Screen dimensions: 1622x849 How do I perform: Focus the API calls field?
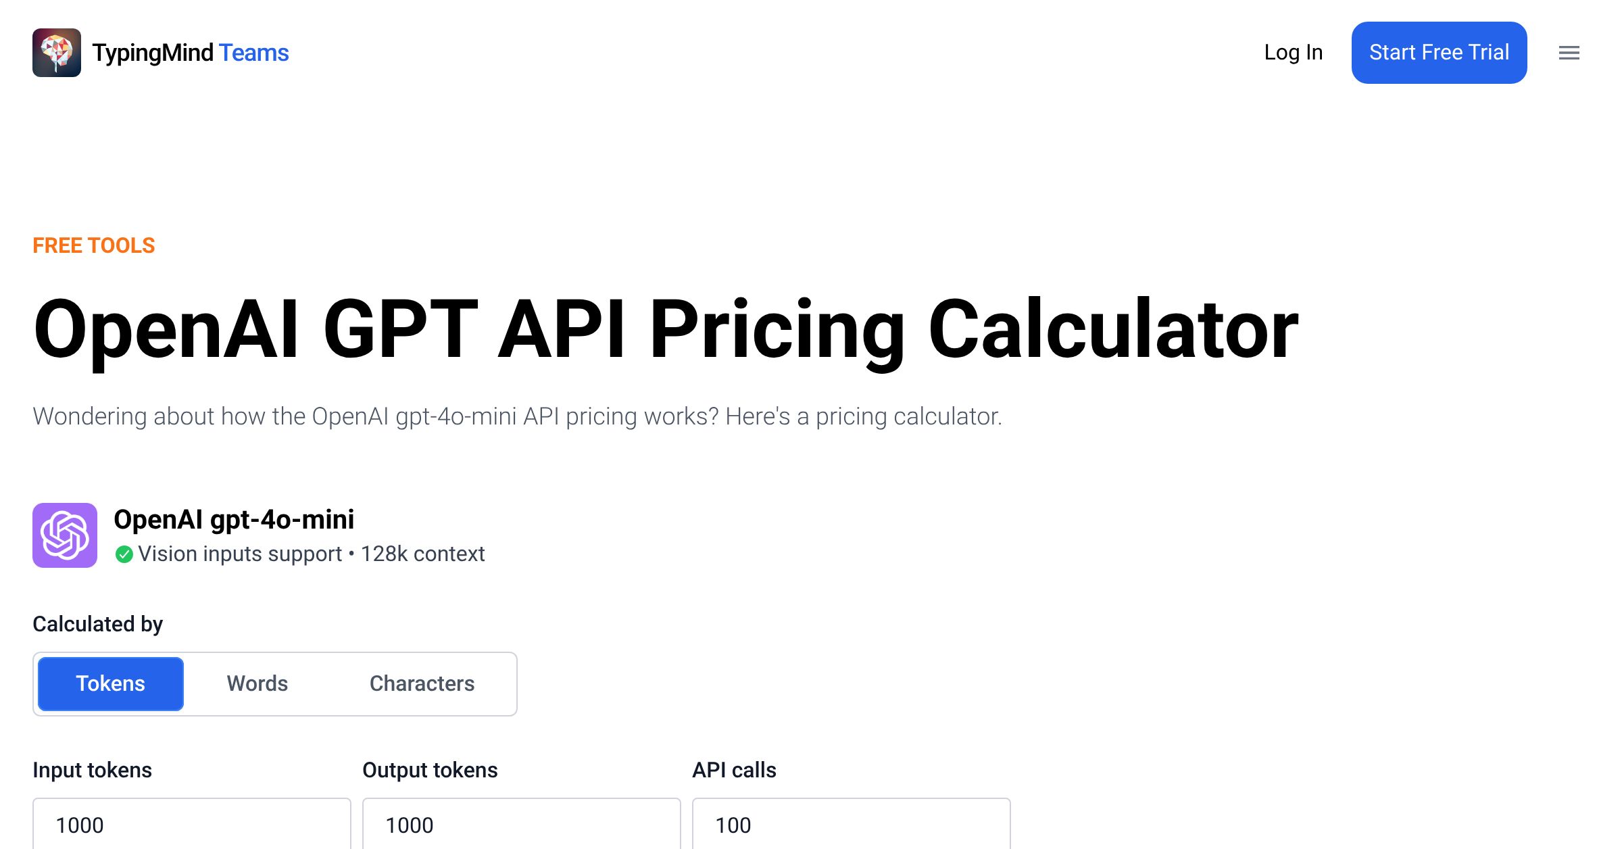click(x=852, y=825)
